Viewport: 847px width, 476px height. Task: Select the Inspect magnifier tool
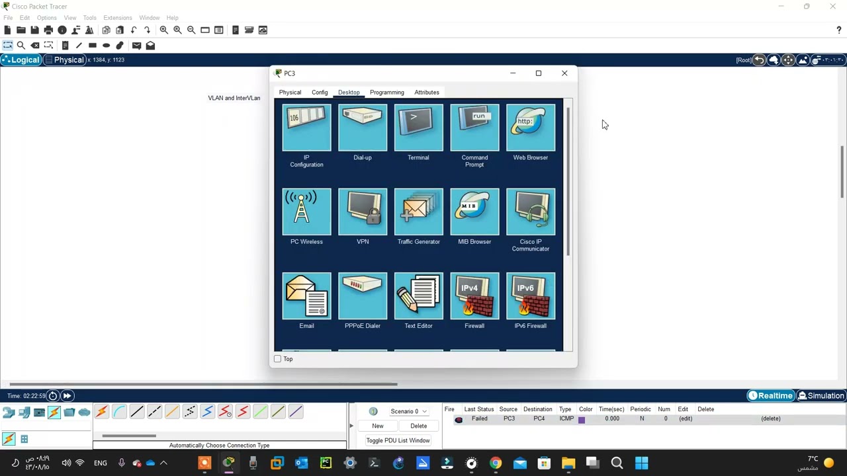pyautogui.click(x=21, y=45)
